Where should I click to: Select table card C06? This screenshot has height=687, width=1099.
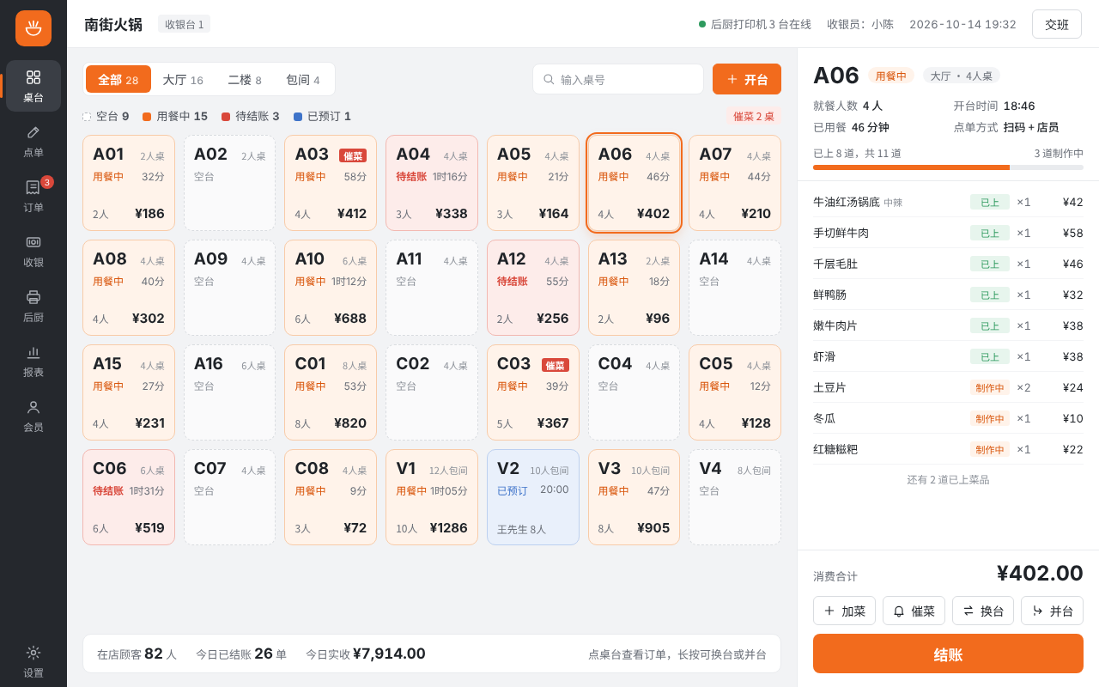(129, 497)
